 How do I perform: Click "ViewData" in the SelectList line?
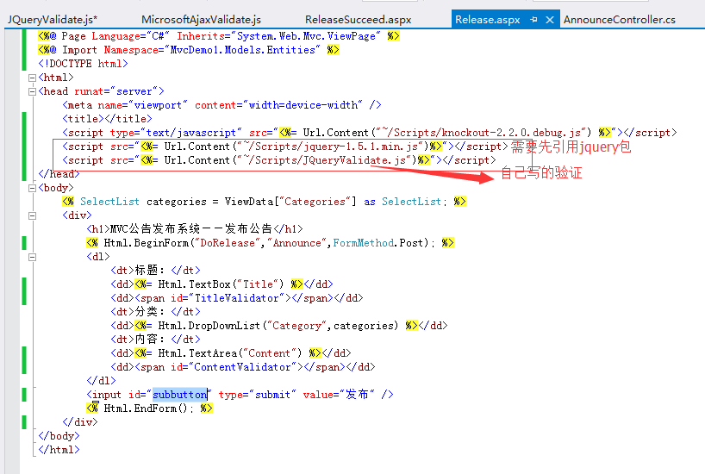(248, 202)
